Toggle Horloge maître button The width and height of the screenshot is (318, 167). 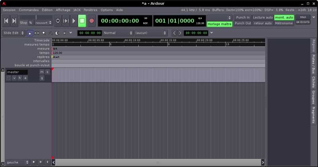[219, 24]
